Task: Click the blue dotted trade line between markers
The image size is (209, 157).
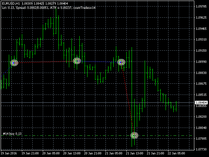Action: [x=99, y=61]
